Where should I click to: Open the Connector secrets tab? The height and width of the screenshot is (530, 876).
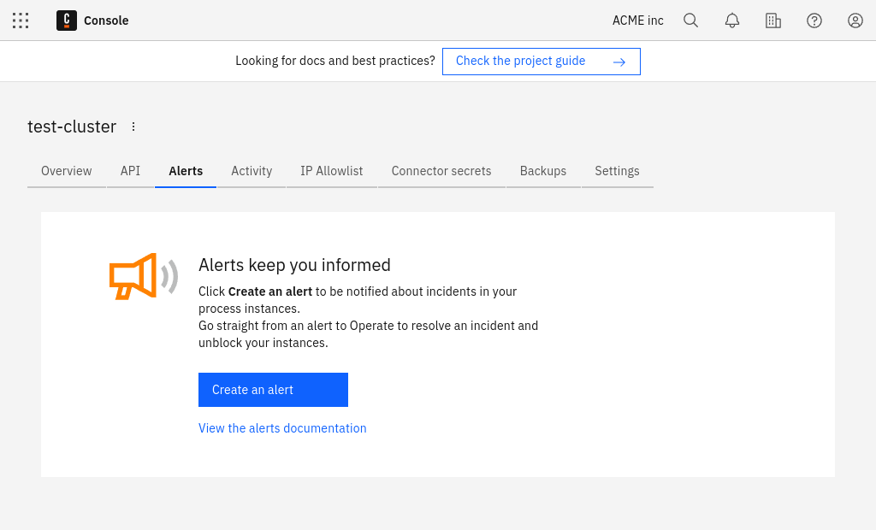pos(441,171)
